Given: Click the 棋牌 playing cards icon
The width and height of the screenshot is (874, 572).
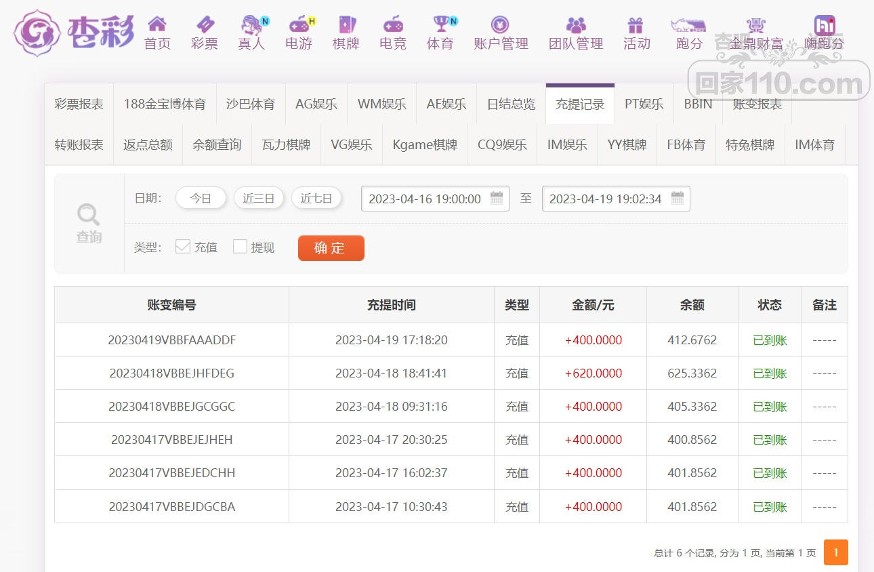Looking at the screenshot, I should [x=346, y=25].
